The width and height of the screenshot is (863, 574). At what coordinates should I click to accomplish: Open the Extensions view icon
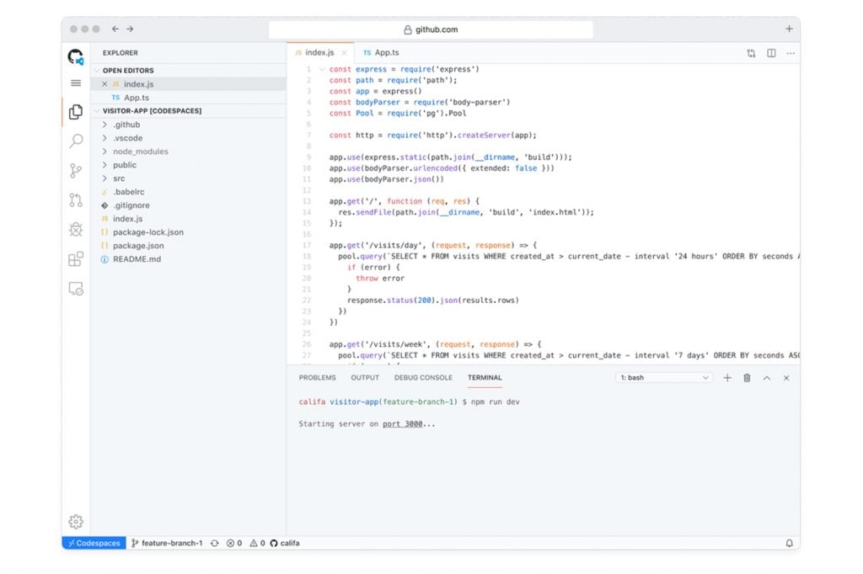(x=76, y=259)
